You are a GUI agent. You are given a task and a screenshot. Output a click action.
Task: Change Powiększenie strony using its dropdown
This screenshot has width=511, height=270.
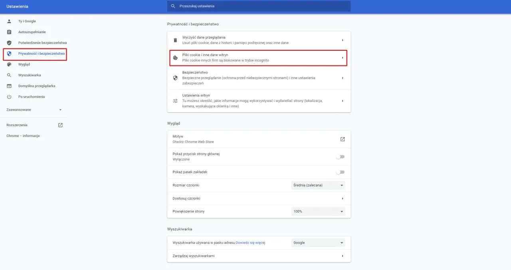318,211
